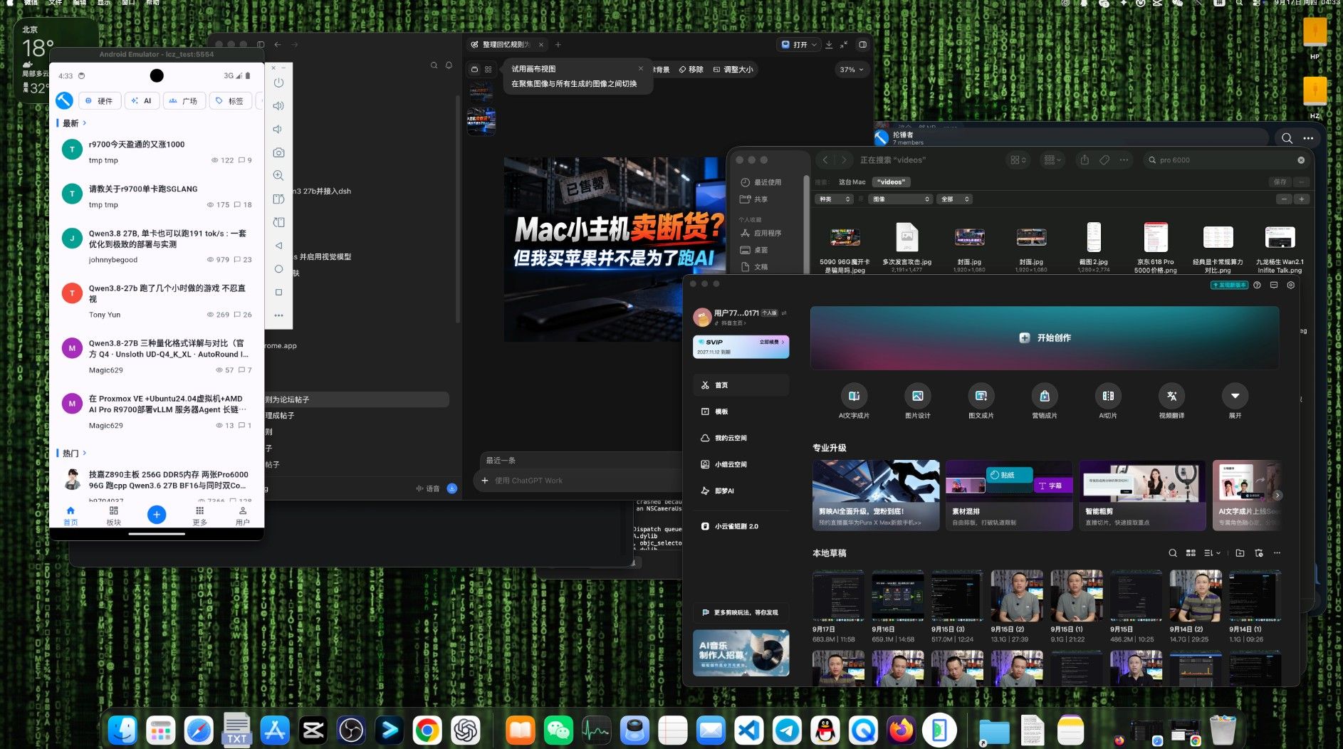Click 移除 in ChatGPT image toolbar

[691, 70]
